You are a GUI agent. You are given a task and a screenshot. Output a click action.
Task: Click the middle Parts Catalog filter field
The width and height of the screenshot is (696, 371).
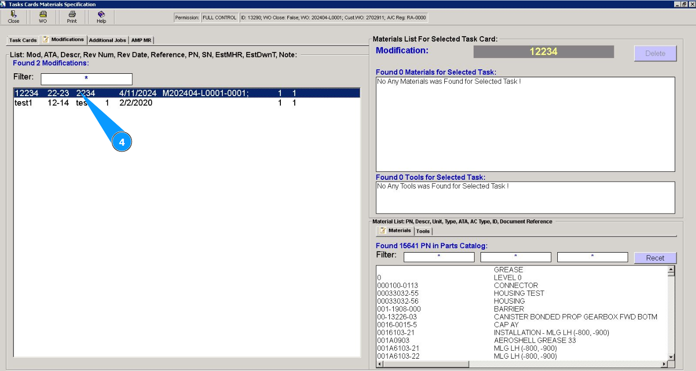click(516, 257)
